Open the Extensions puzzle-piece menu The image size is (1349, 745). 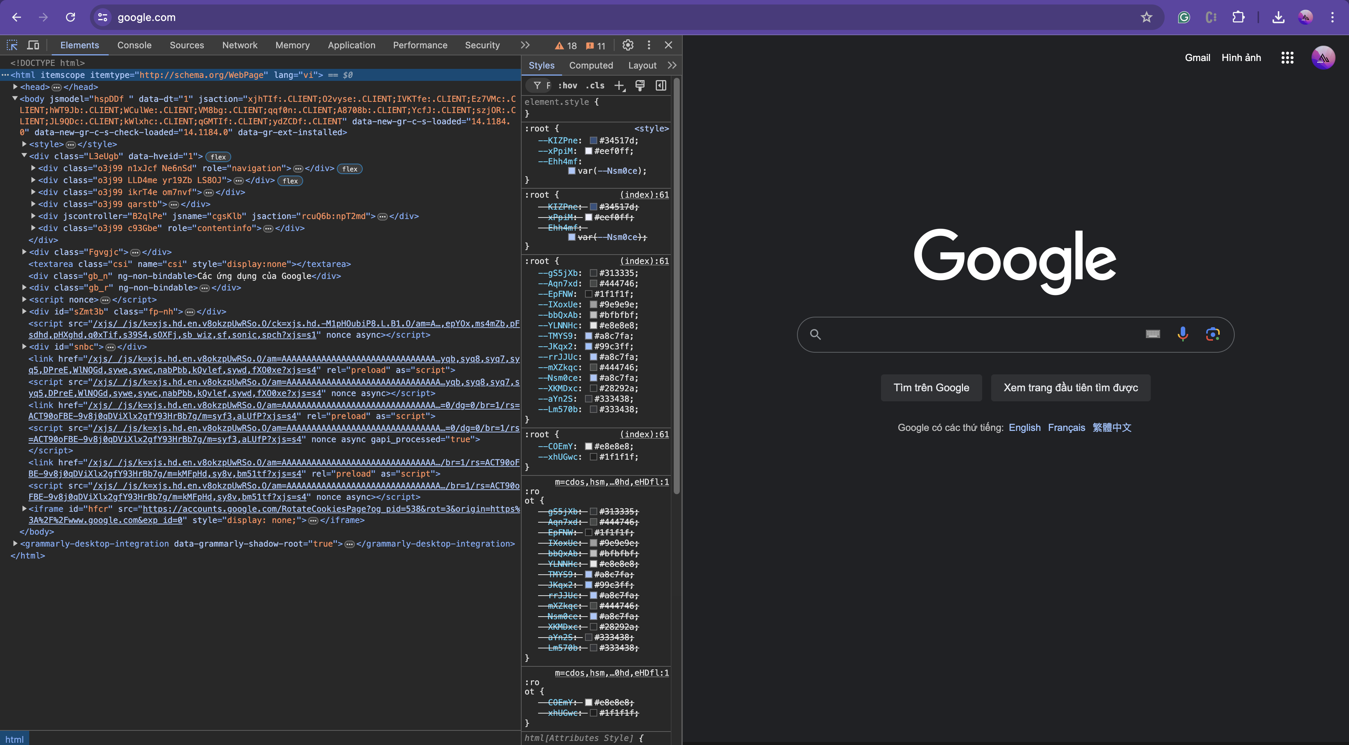(1238, 17)
